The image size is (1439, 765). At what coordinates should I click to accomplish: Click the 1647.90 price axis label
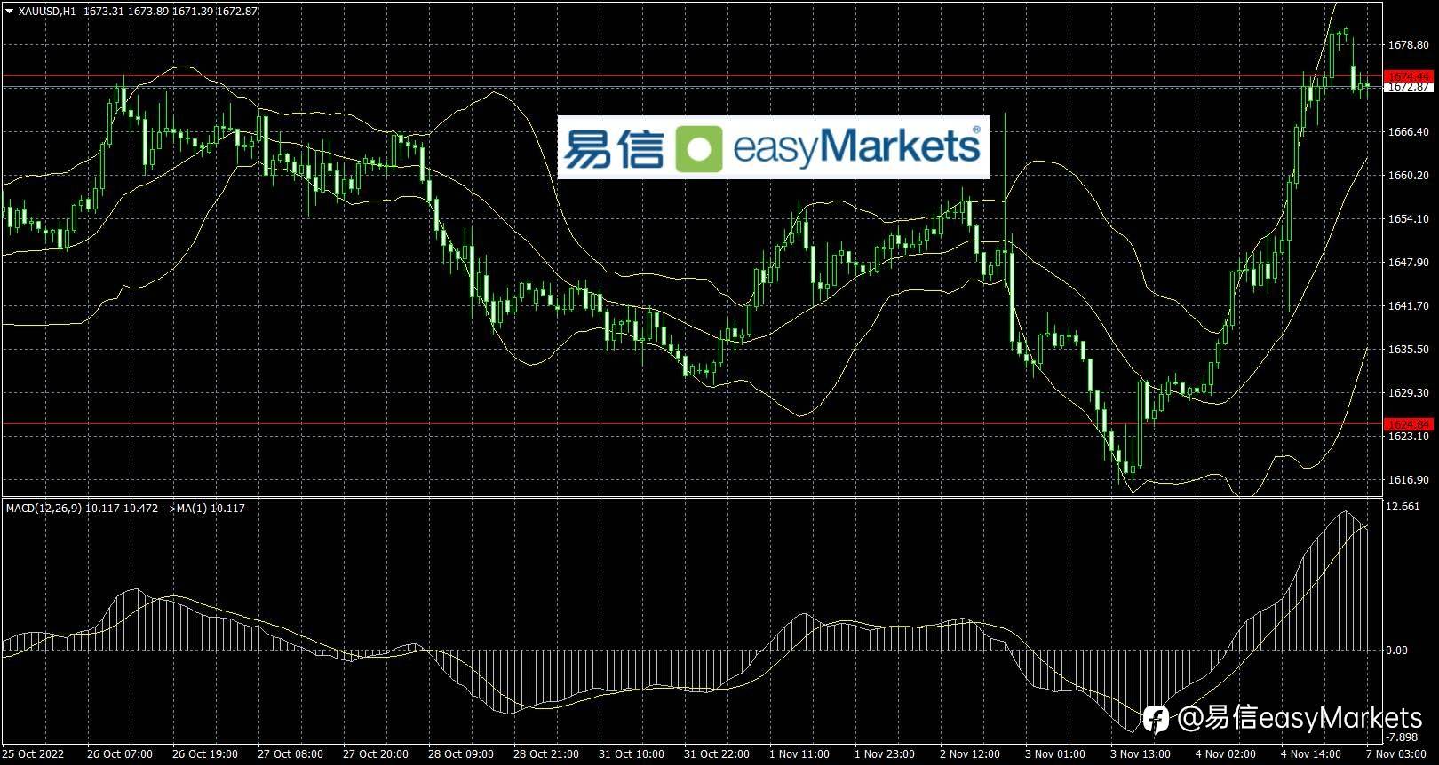pos(1408,263)
